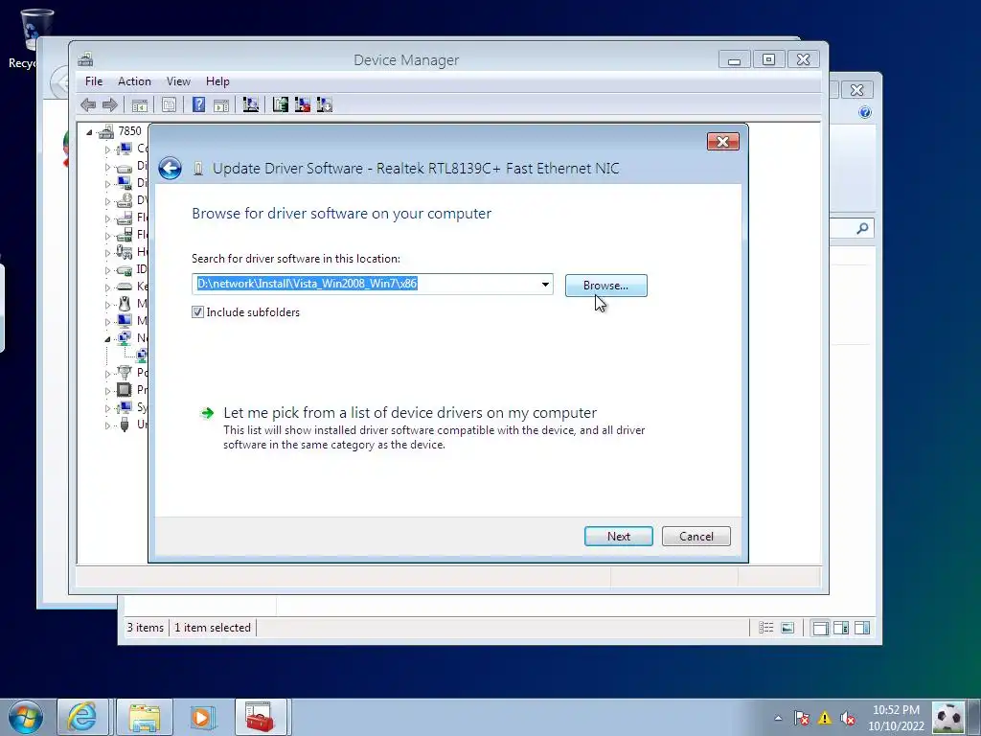Open Windows Explorer from the taskbar
The width and height of the screenshot is (981, 736).
click(x=145, y=717)
